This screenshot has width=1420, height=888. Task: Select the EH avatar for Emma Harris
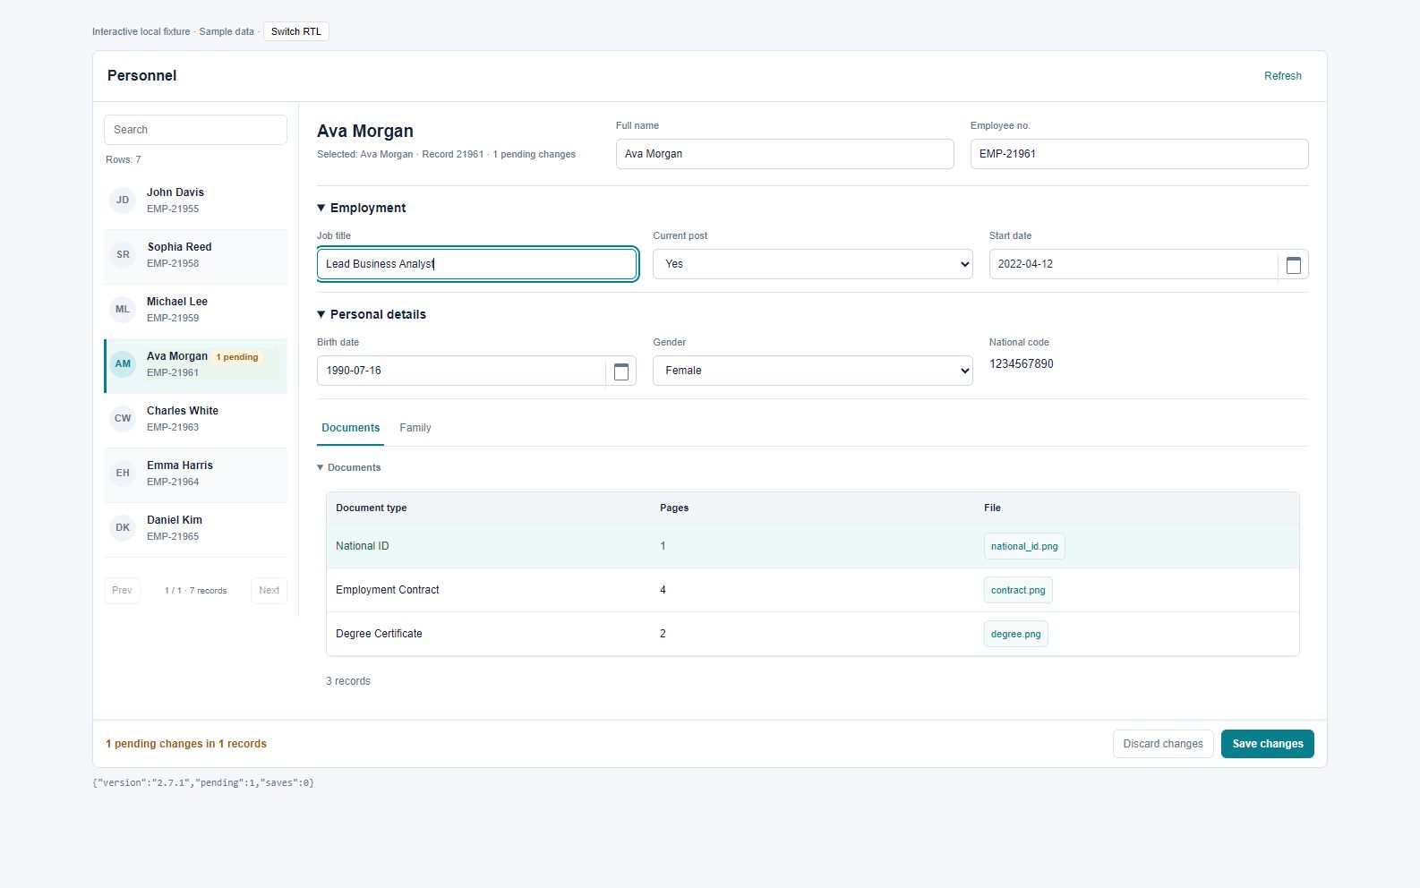pyautogui.click(x=123, y=474)
